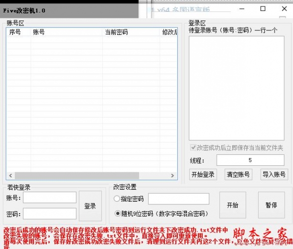Screen dimensions: 293x249
Task: Click the 序号 column header
Action: pos(18,32)
